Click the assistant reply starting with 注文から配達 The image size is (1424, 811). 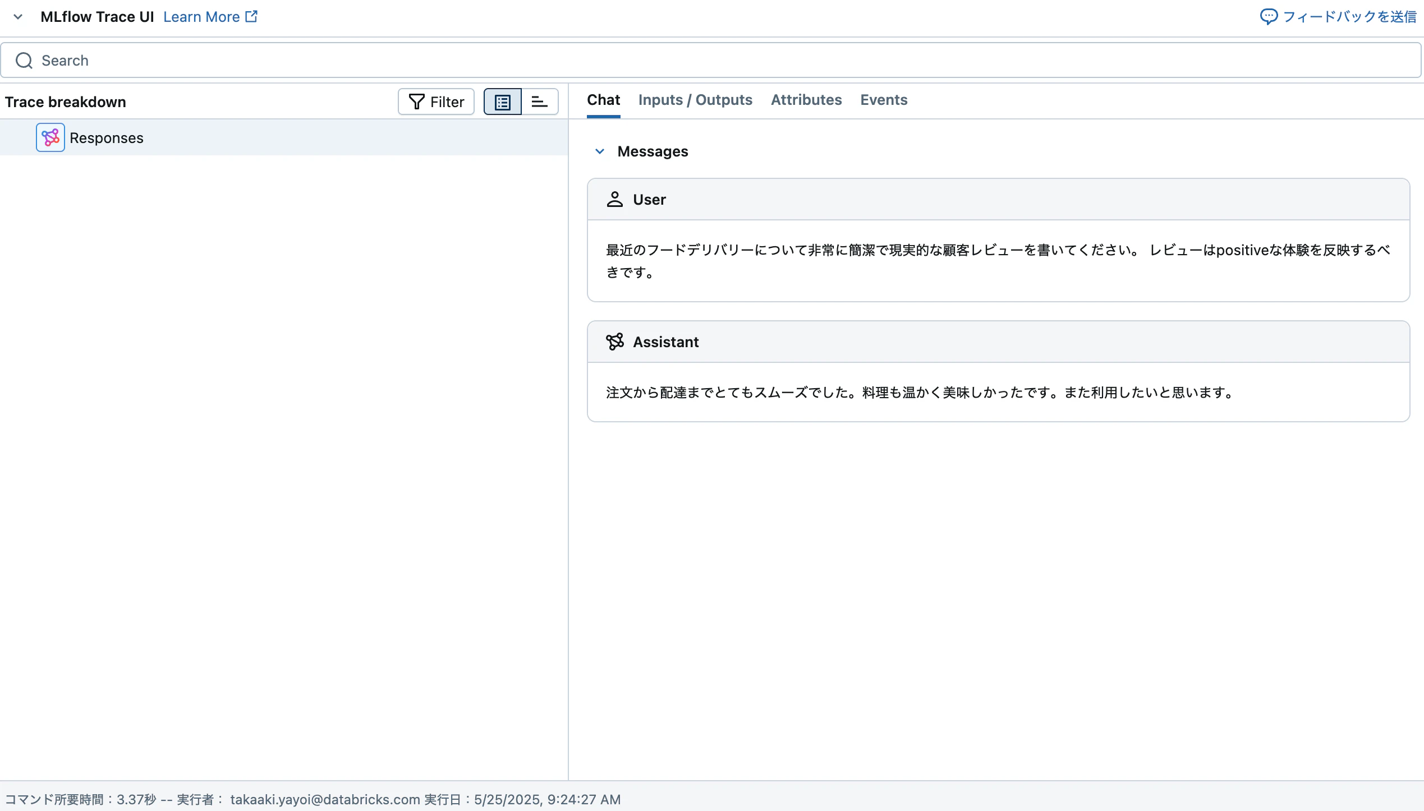(x=920, y=393)
